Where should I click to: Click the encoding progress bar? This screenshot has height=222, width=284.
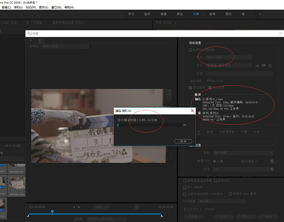click(x=150, y=125)
